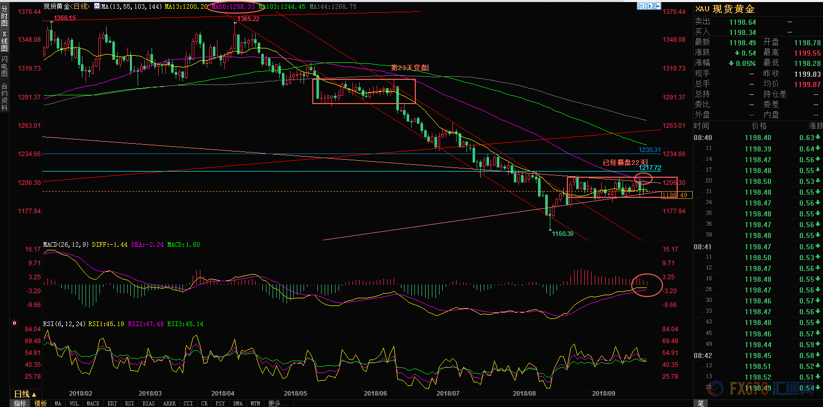
Task: Switch to the K线图 candlestick tab
Action: 4,41
